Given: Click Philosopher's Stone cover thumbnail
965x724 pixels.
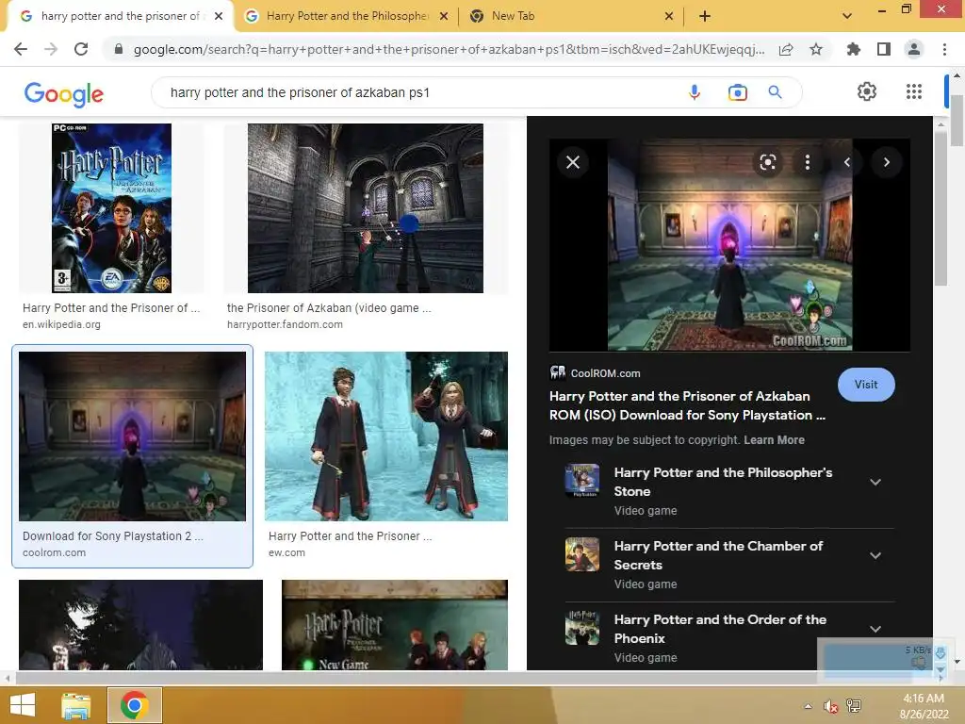Looking at the screenshot, I should point(582,481).
